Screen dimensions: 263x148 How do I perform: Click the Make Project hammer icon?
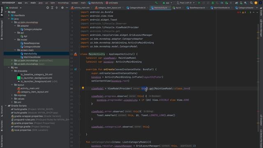[x=156, y=3]
